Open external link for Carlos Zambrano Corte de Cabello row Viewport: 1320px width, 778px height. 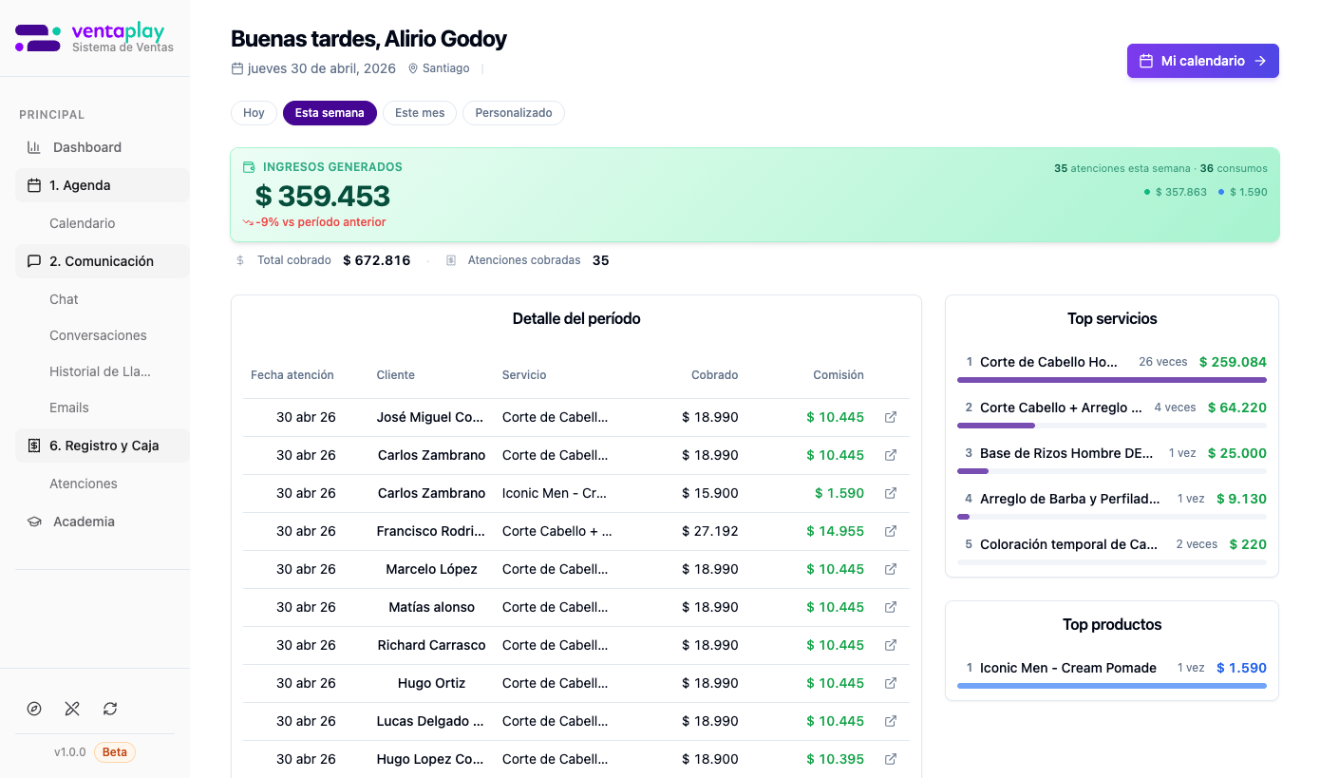[891, 455]
